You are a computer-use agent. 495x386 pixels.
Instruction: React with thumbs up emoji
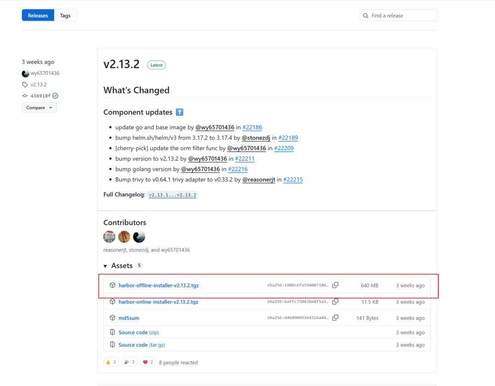pyautogui.click(x=111, y=362)
